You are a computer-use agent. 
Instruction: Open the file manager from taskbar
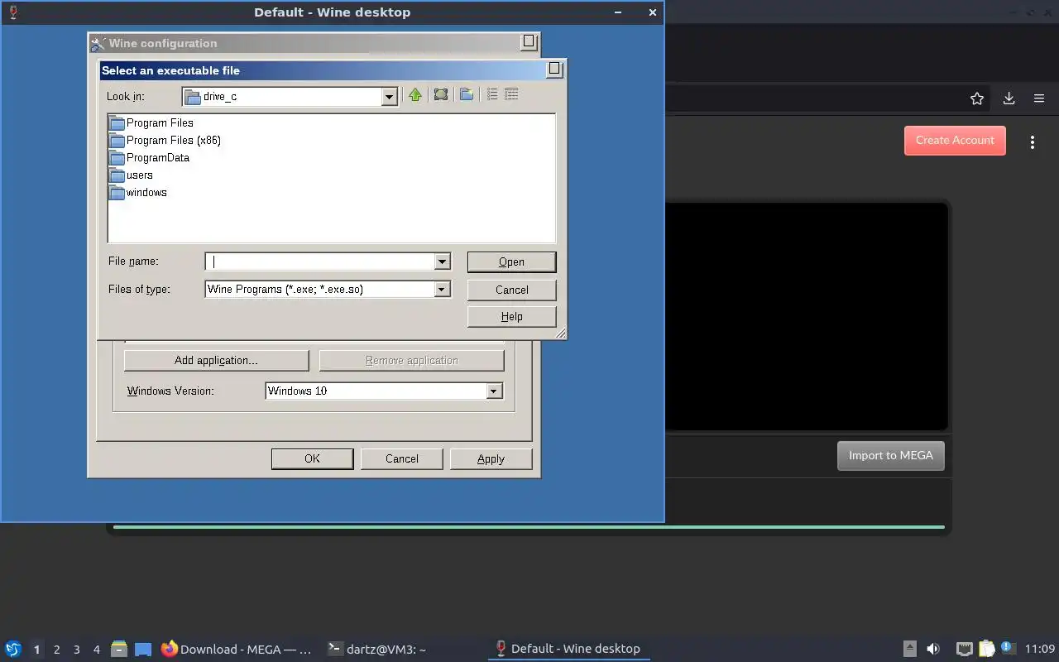[x=119, y=649]
